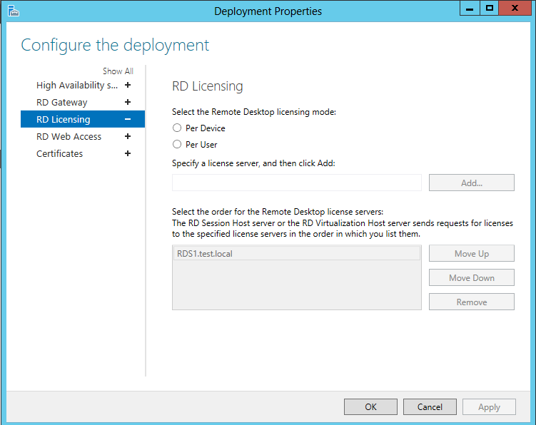Select RDS1.test.local in license server list
The width and height of the screenshot is (536, 425).
pos(297,253)
